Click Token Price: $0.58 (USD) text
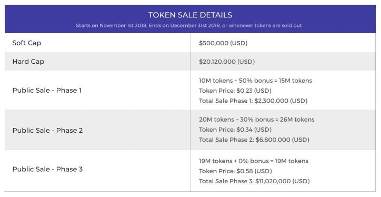Image resolution: width=381 pixels, height=197 pixels. coord(235,171)
